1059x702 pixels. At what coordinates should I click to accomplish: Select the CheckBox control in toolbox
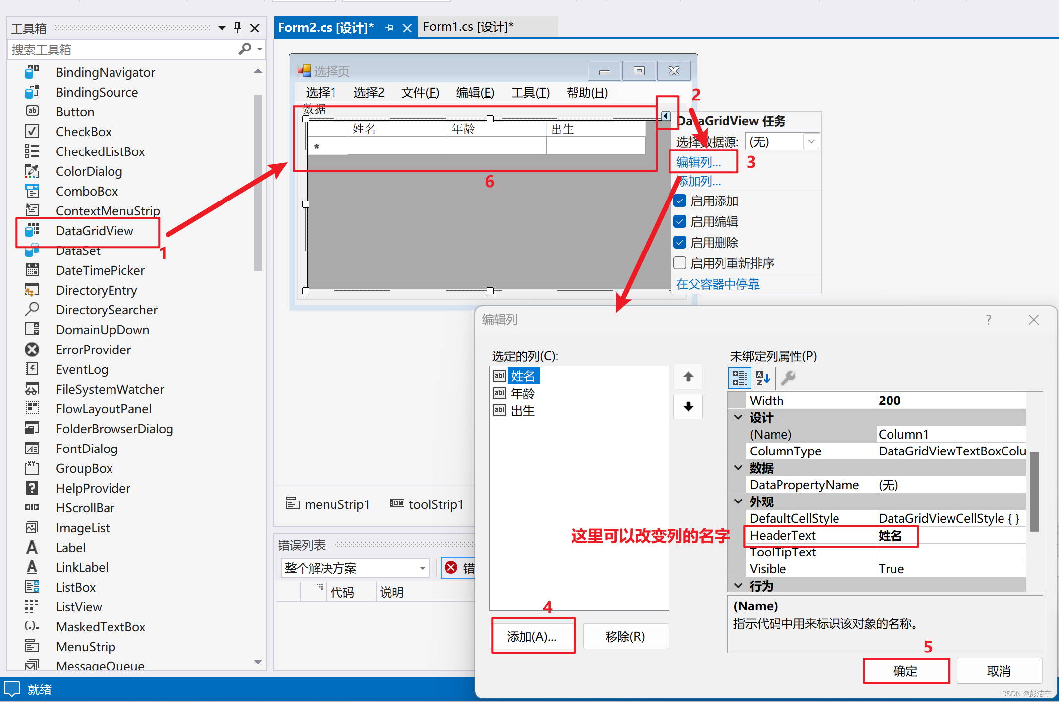click(x=83, y=132)
